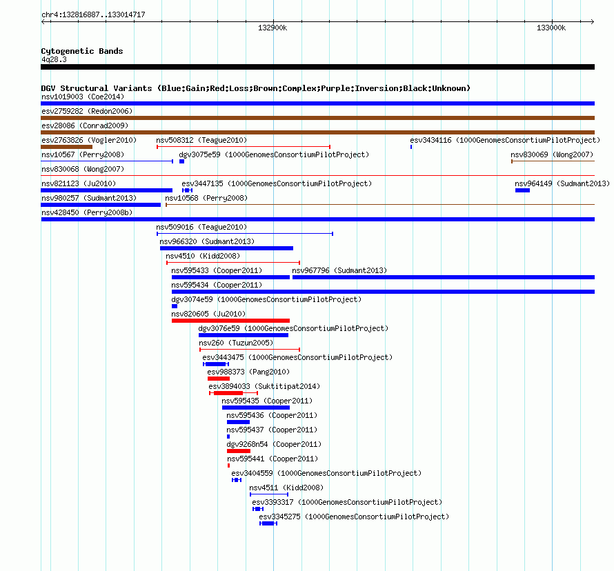
Task: Click the right arrow on the ruler
Action: (593, 21)
